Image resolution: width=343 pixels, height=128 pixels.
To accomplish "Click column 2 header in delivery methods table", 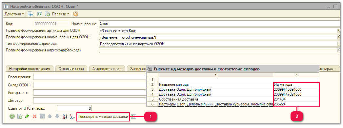I will [296, 75].
